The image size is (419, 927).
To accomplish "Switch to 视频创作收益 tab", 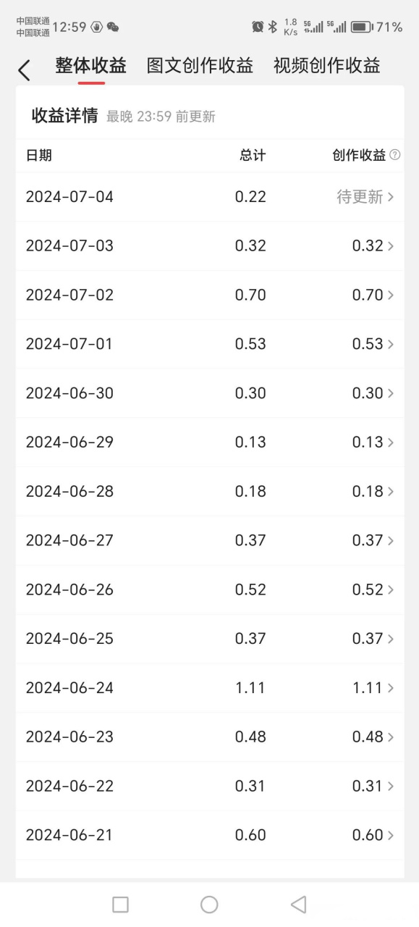I will pos(327,66).
